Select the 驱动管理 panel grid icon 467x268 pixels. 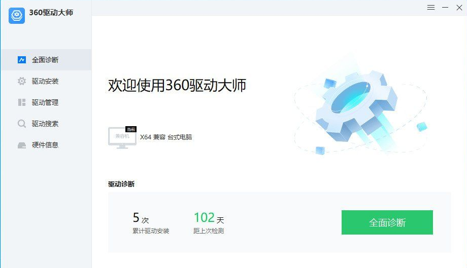click(x=22, y=102)
